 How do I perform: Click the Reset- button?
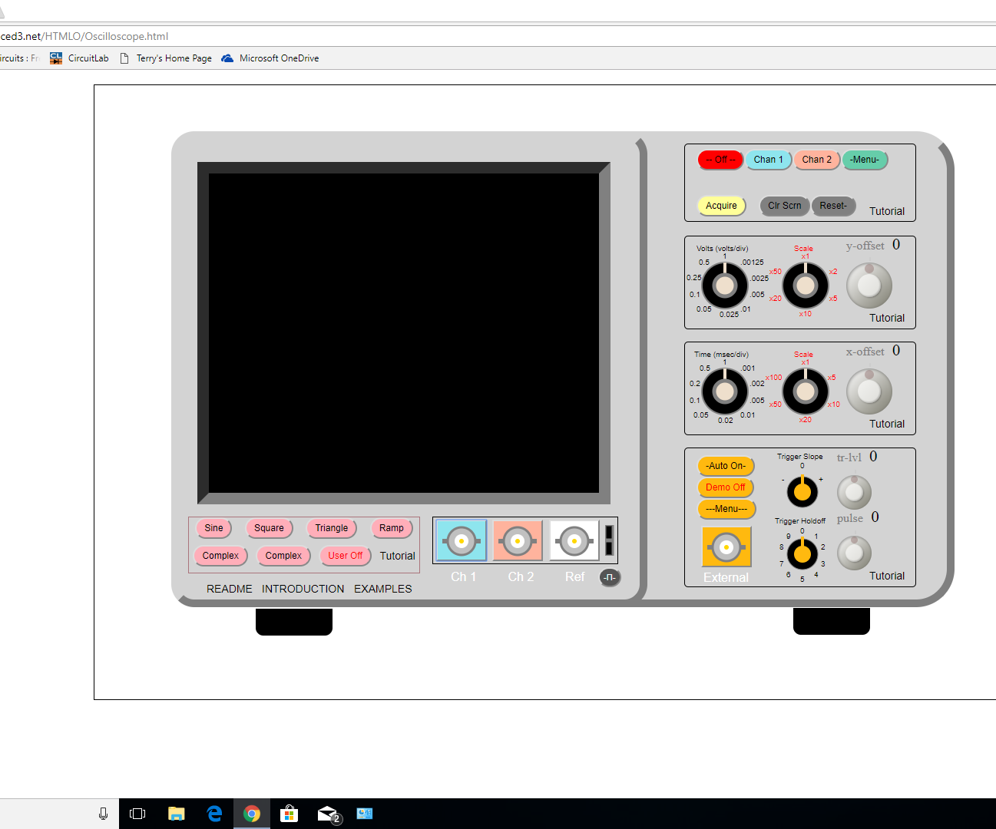834,206
